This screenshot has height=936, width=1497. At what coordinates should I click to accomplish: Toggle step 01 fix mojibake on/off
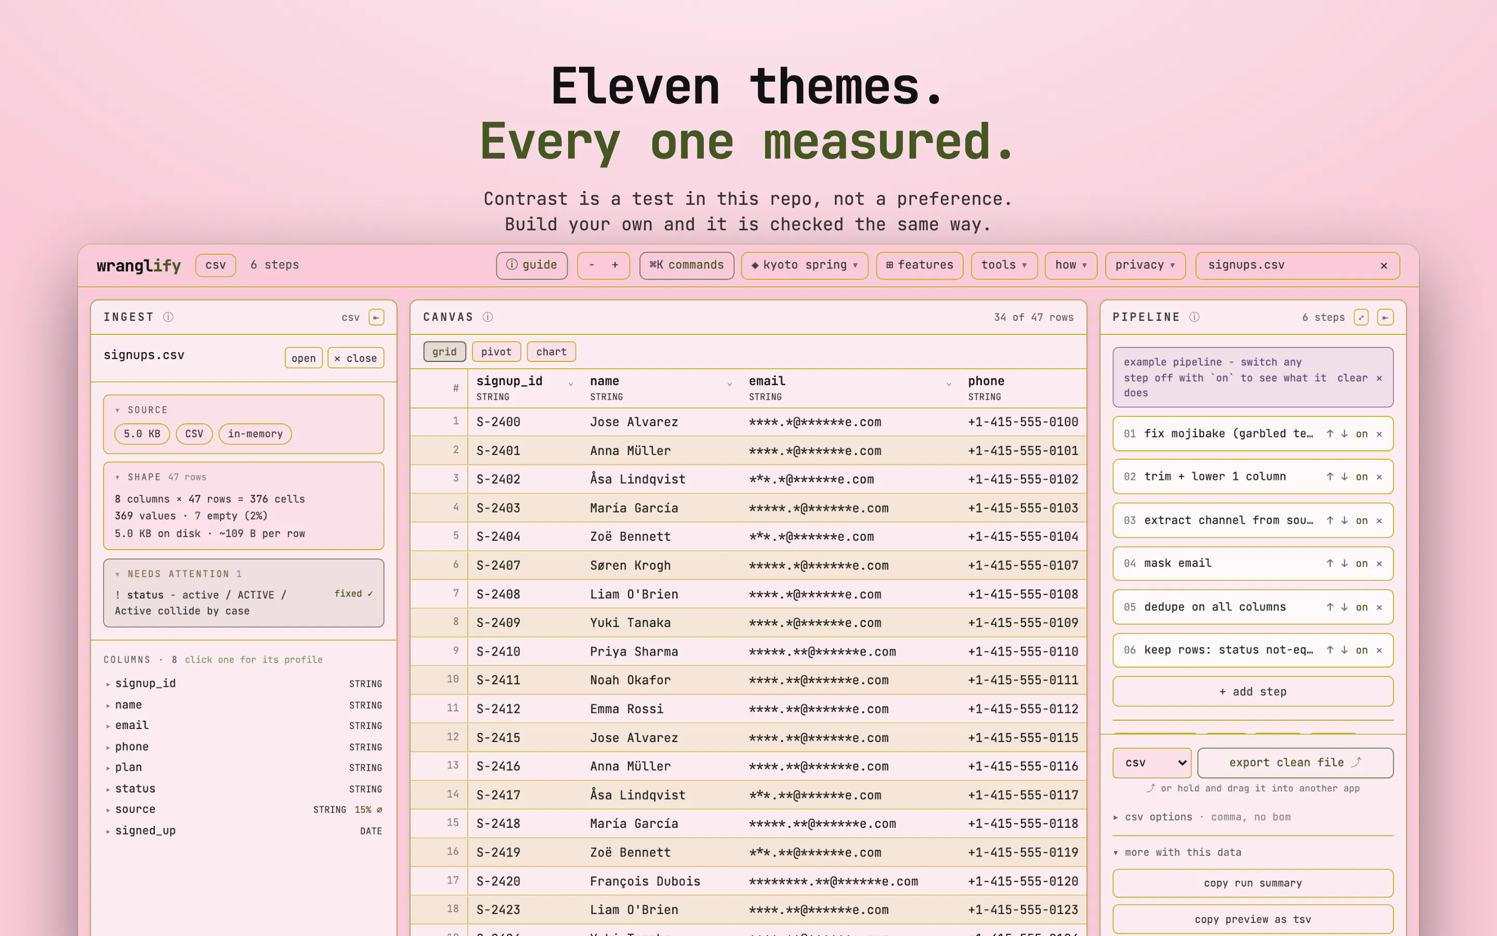click(1361, 434)
